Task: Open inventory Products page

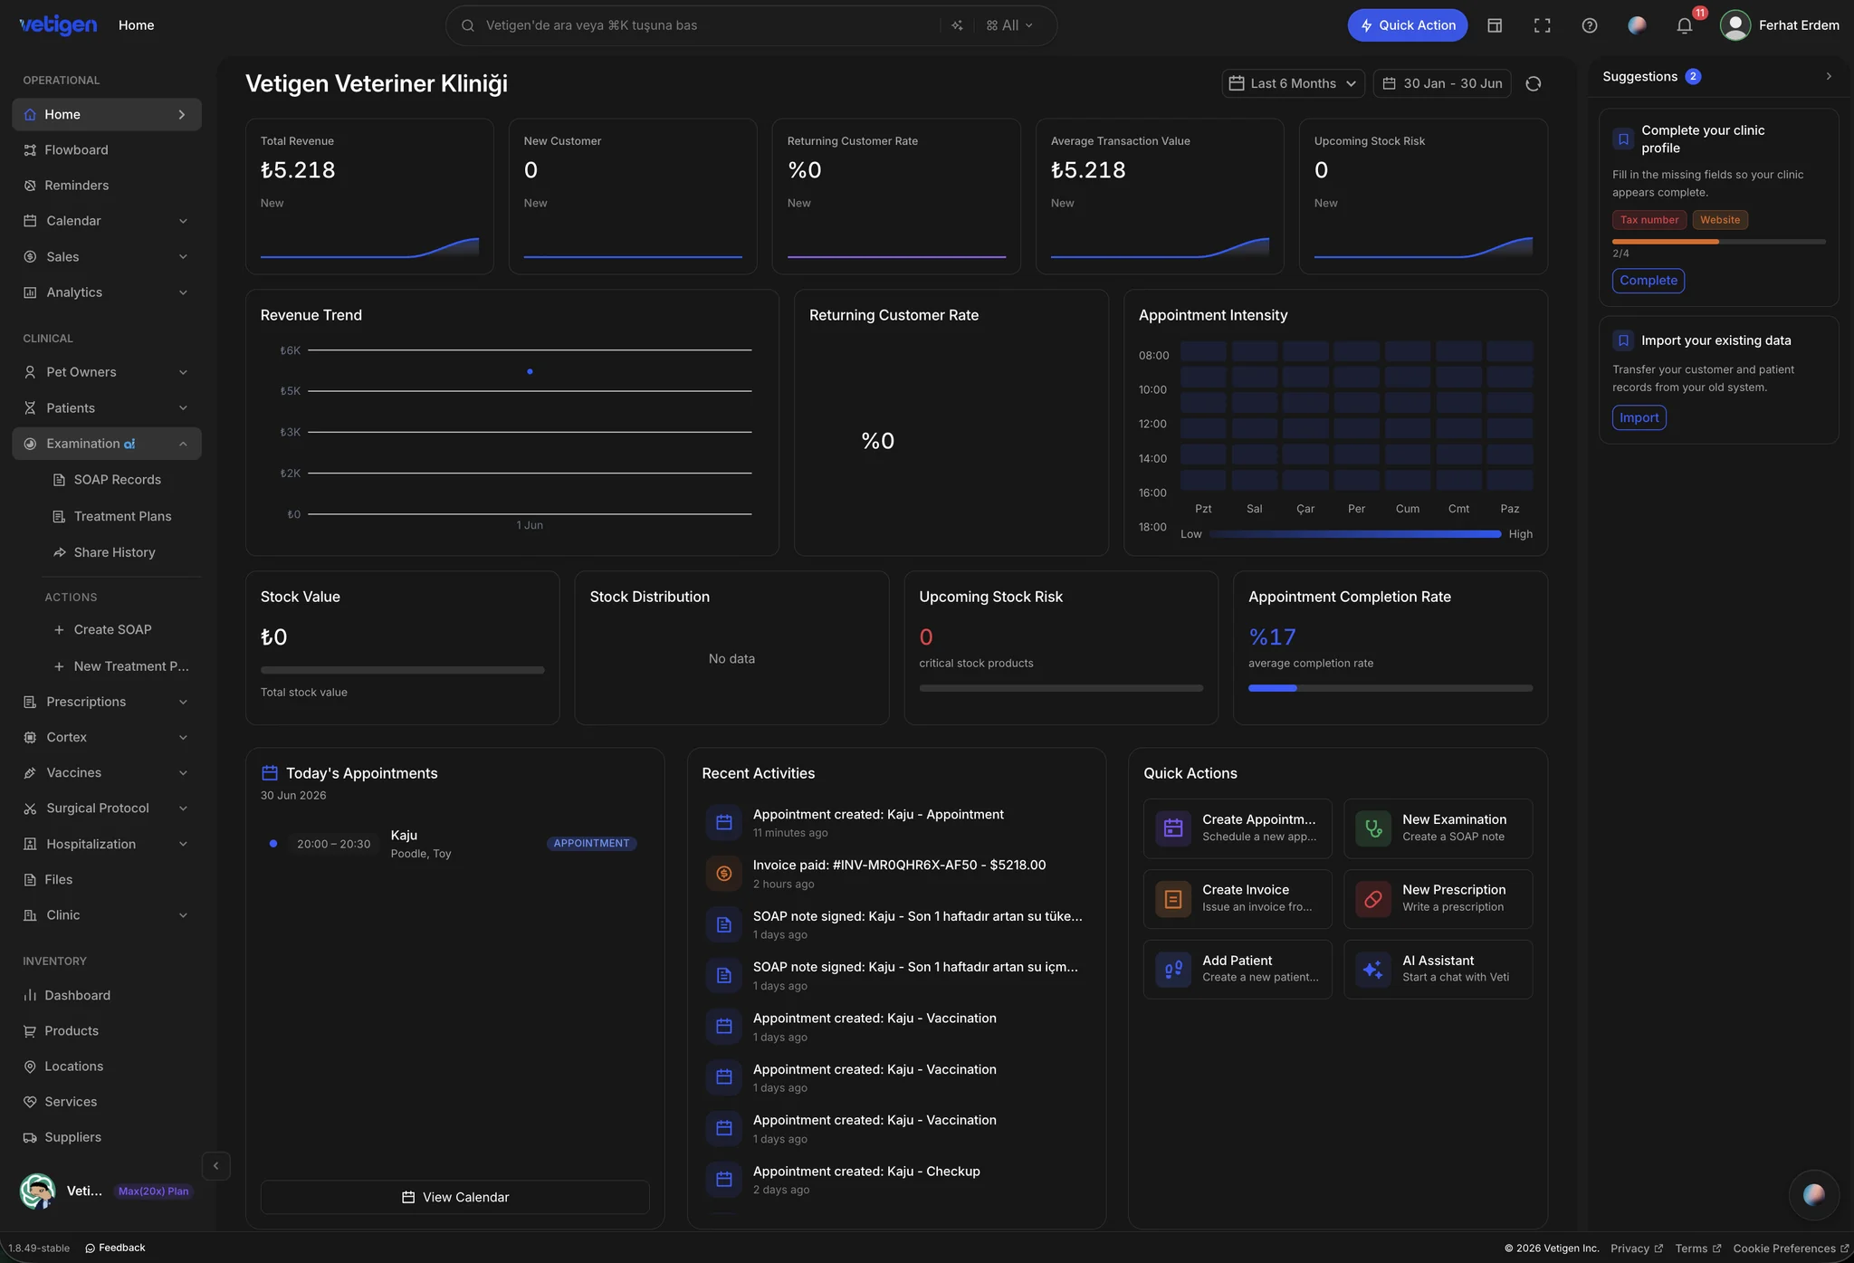Action: pyautogui.click(x=107, y=1031)
